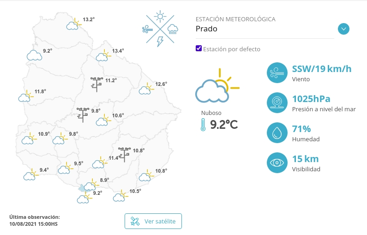
Task: Click the Ver satélite button
Action: [x=153, y=221]
